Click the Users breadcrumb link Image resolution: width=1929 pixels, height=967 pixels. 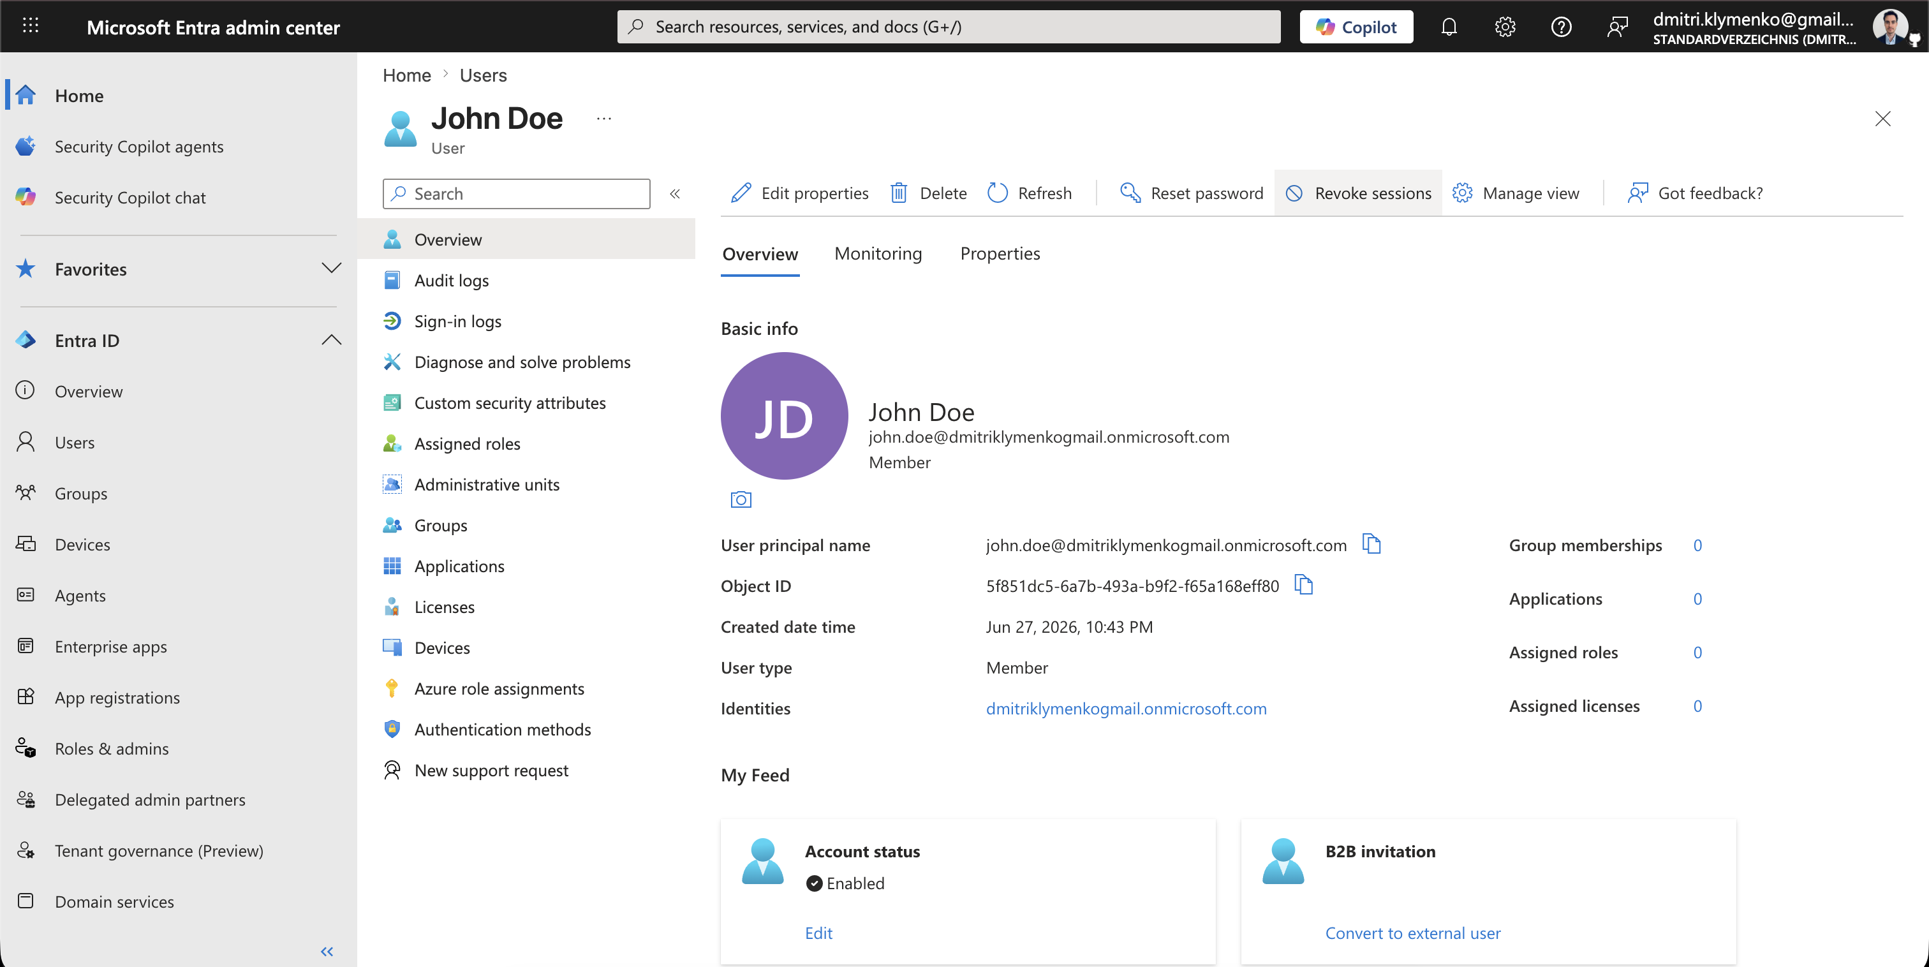483,76
